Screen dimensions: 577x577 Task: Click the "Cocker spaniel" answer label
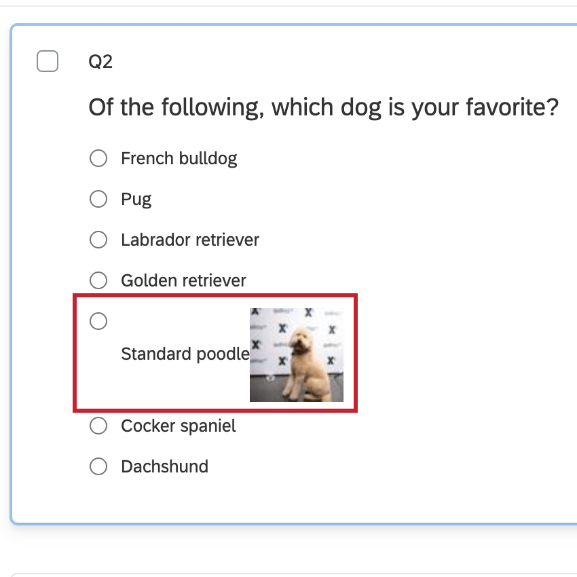[x=179, y=426]
